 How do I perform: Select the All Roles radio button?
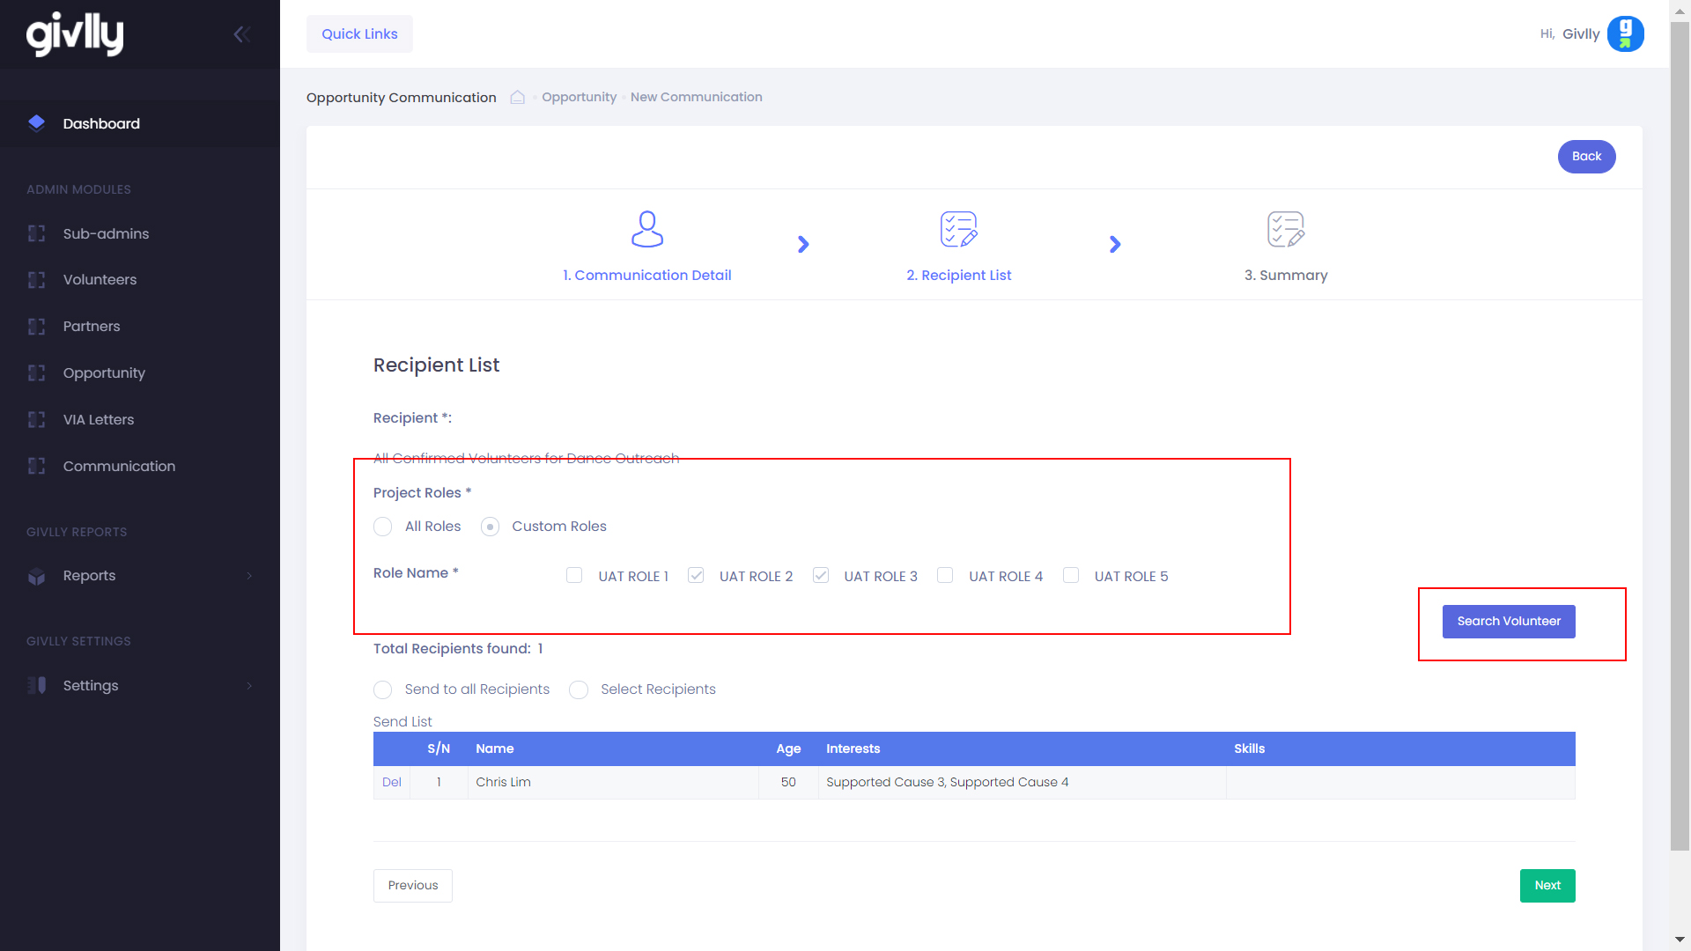tap(383, 527)
